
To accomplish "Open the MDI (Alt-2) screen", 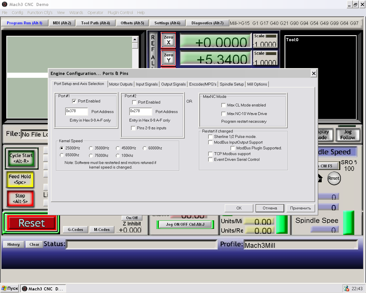I will [x=62, y=23].
